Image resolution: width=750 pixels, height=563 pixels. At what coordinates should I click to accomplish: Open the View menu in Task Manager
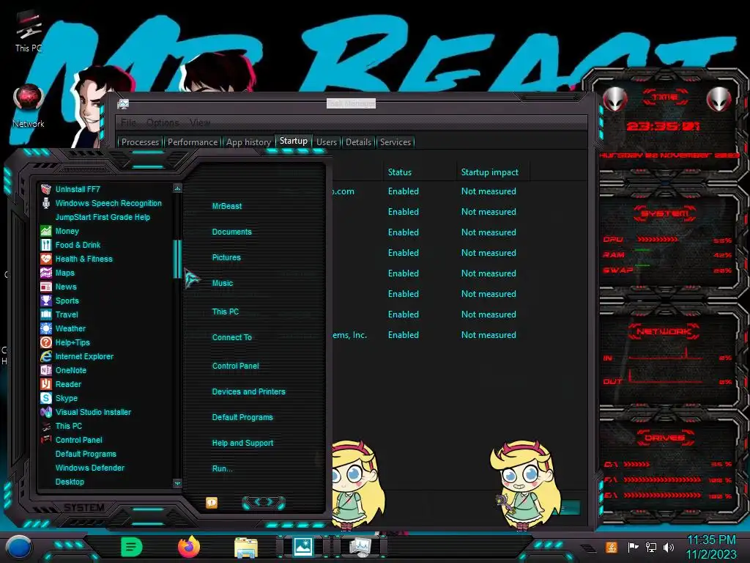[x=199, y=122]
